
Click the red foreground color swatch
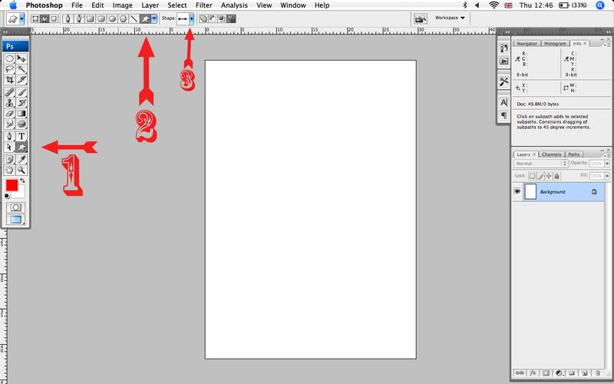point(12,186)
